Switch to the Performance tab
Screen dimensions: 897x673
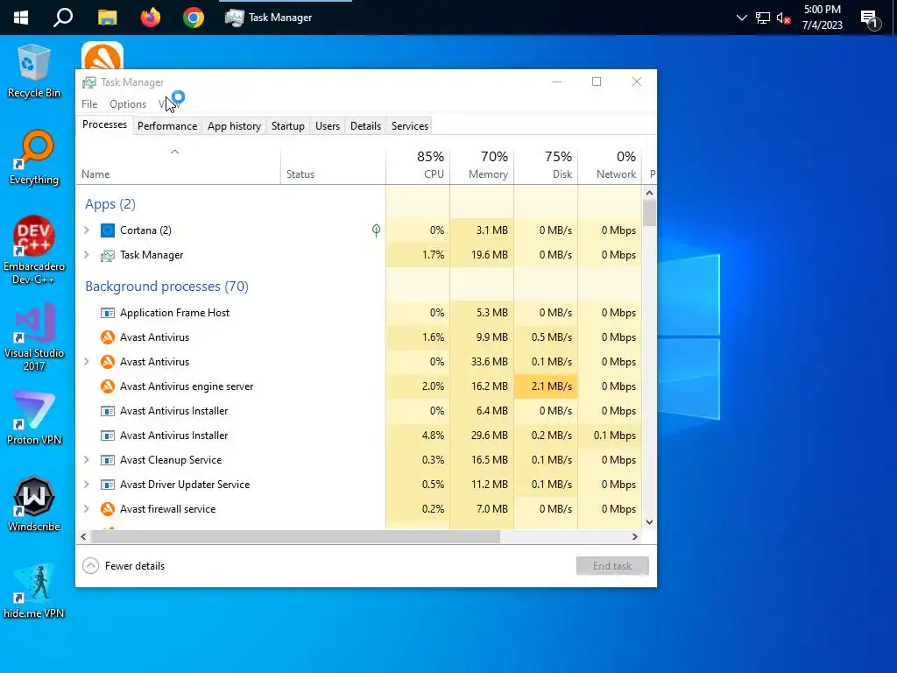coord(167,126)
